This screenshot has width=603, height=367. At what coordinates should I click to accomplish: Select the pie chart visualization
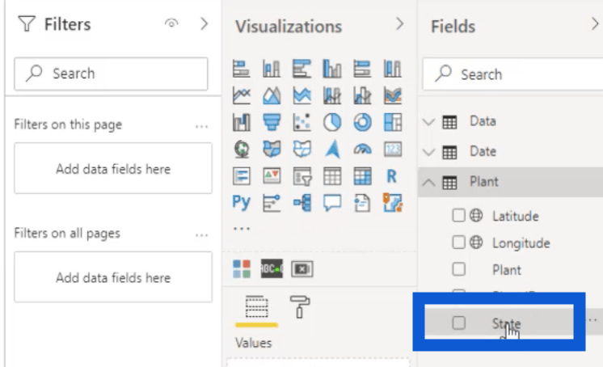(333, 122)
